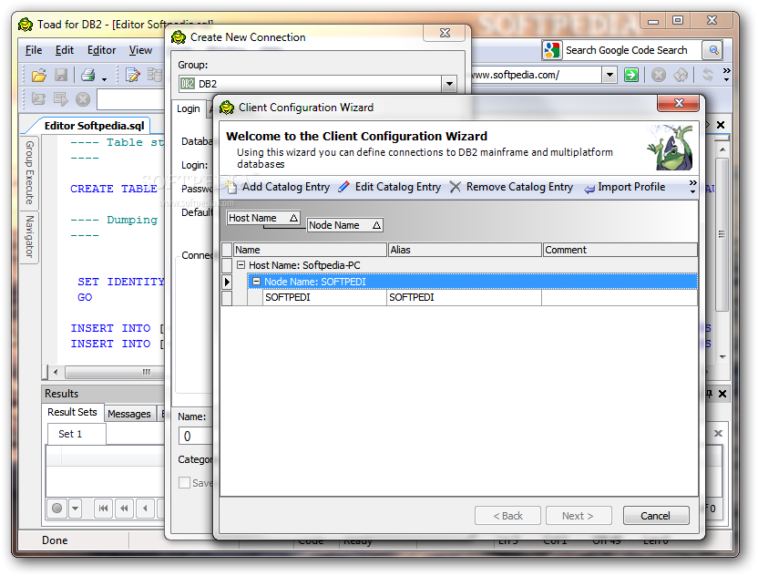Click the Google Code Search logo icon
The height and width of the screenshot is (576, 758).
[552, 50]
